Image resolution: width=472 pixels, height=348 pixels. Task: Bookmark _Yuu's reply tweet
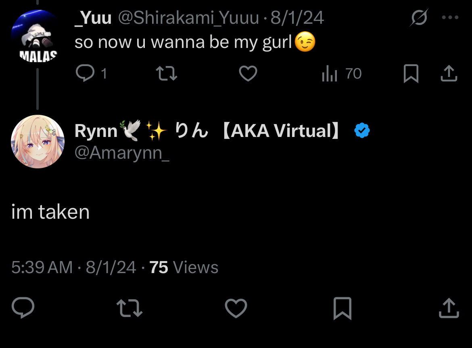[x=411, y=74]
